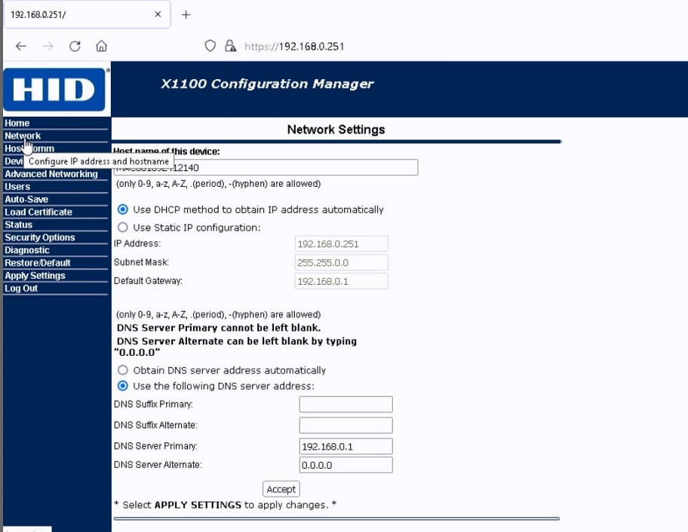The image size is (688, 532).
Task: Click the DNS Server Primary field
Action: 346,447
